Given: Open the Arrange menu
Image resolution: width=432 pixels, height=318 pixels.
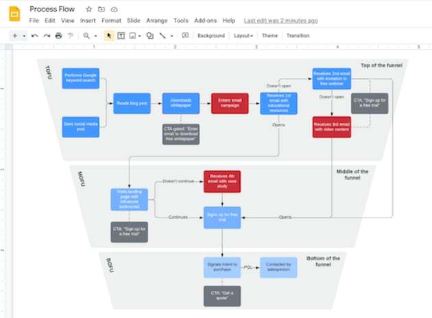Looking at the screenshot, I should (x=156, y=21).
